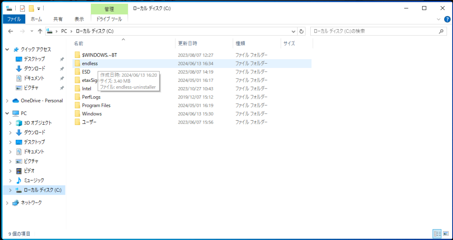Screen dimensions: 453x240
Task: Click the ネットワーク icon in tree
Action: click(16, 203)
